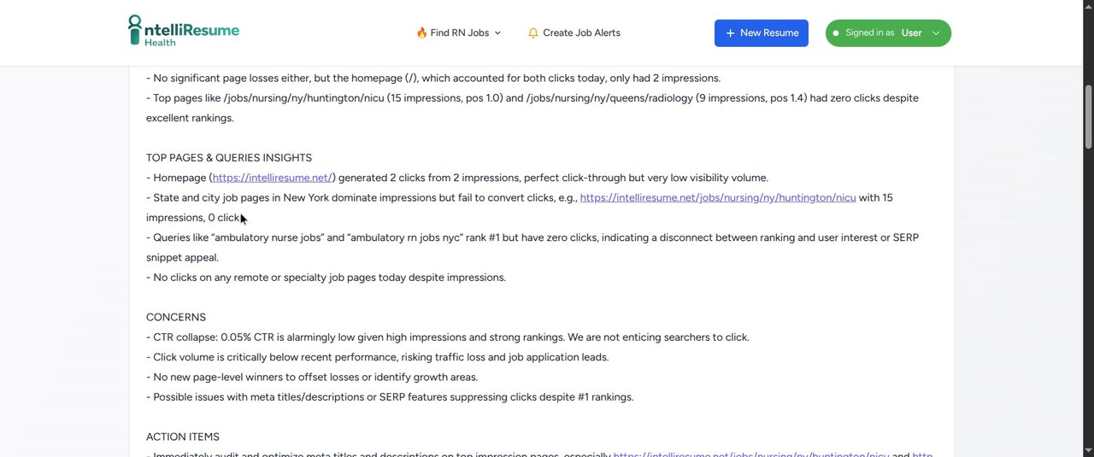Click the CONCERNS section heading

(176, 317)
